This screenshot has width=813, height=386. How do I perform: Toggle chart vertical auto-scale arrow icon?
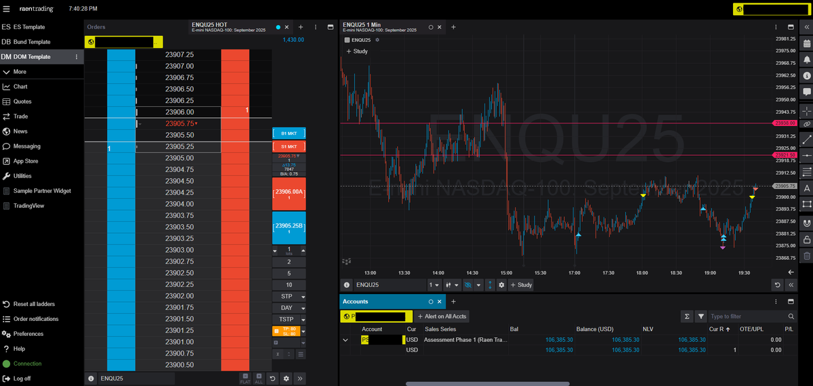(489, 285)
